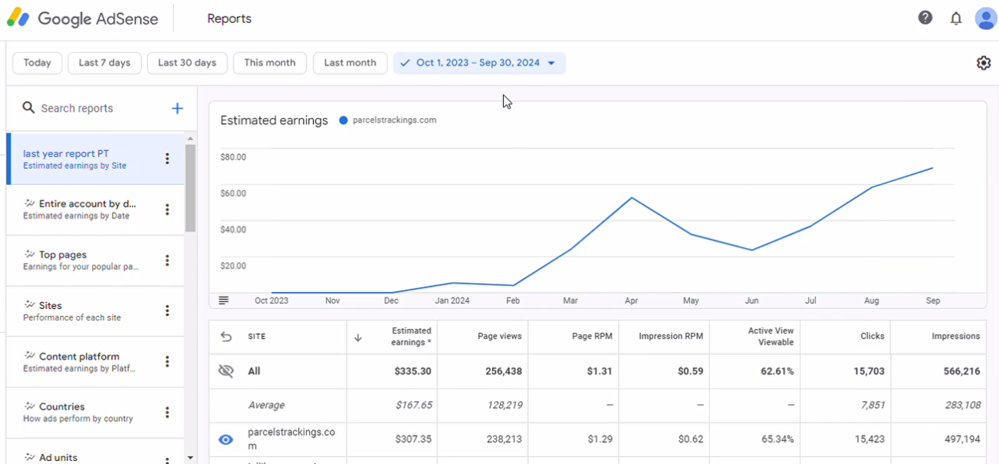Open the Help question mark icon
The image size is (999, 464).
click(x=925, y=18)
